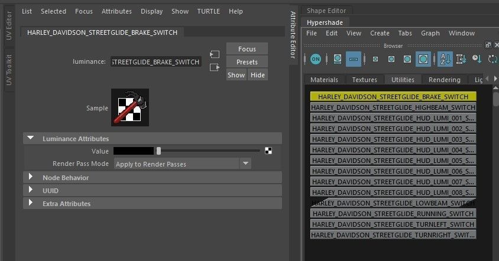The width and height of the screenshot is (499, 261).
Task: Select the HARLEY_DAVIDSON_STREETGLIDE_BRAKE_SWITCH node tab
Action: click(x=102, y=32)
